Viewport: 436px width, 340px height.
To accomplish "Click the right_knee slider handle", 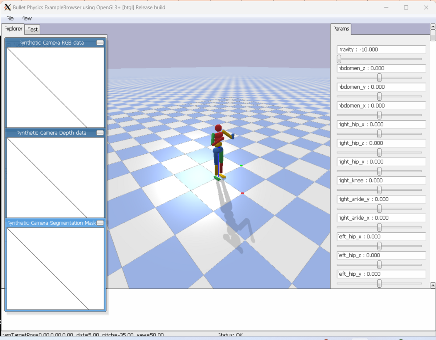I will (379, 190).
